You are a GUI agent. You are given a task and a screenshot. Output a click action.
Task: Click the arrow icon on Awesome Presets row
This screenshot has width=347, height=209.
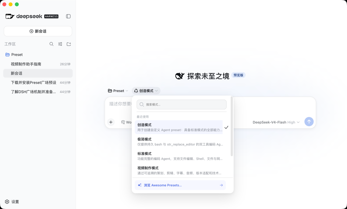(x=221, y=185)
